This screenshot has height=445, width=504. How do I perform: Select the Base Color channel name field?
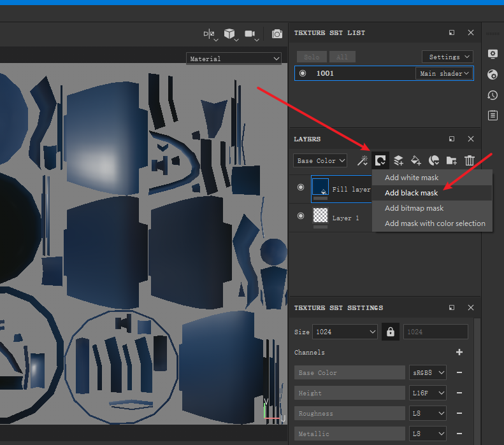point(349,373)
